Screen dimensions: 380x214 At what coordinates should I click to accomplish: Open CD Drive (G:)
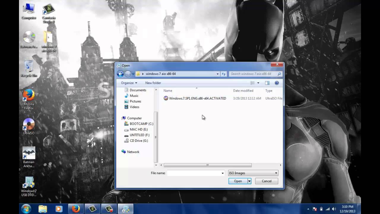coord(136,141)
